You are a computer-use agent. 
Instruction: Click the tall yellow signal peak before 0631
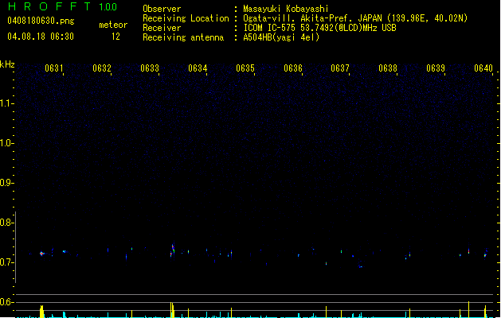point(41,312)
